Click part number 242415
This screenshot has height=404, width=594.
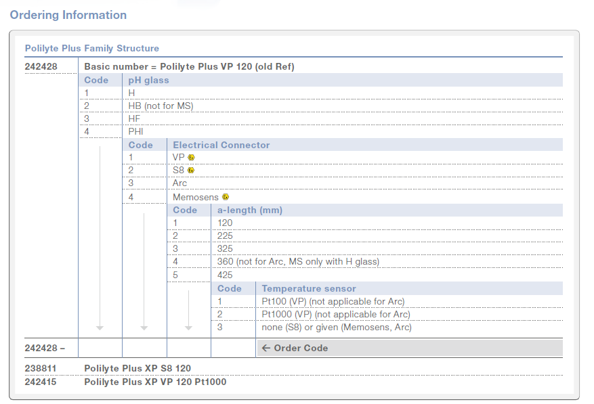pos(41,382)
